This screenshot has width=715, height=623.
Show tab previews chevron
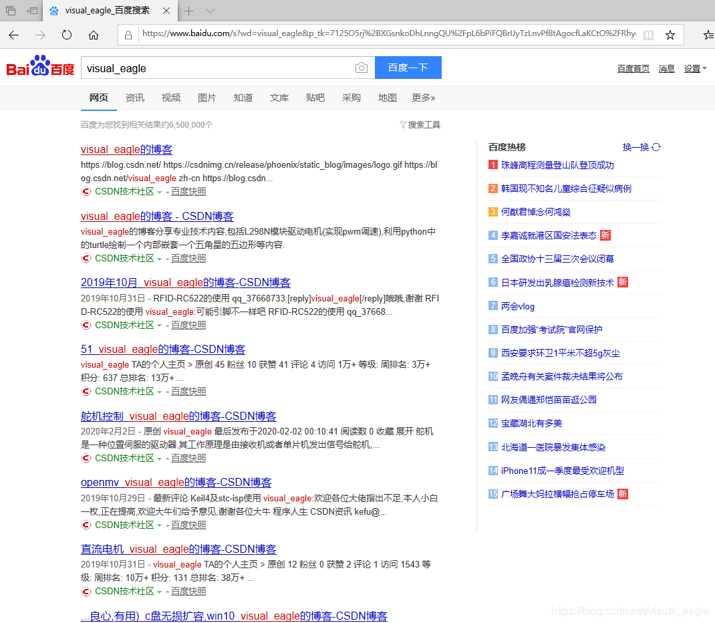point(210,11)
